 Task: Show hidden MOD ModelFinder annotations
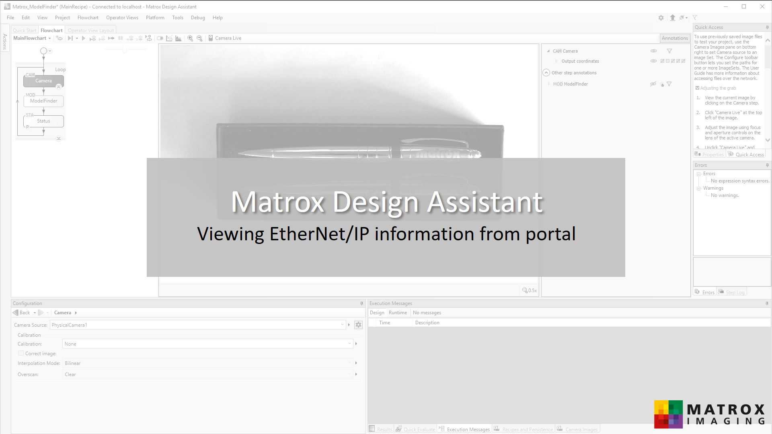[653, 84]
